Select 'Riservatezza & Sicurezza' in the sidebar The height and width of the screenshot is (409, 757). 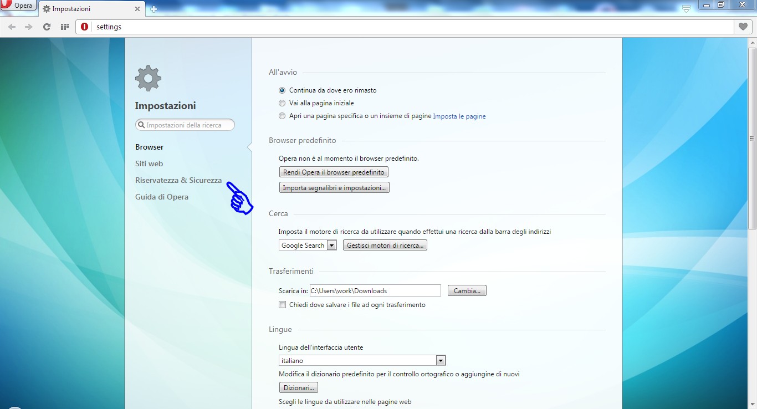(178, 180)
